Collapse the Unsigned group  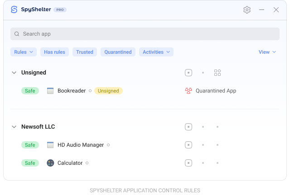tap(14, 73)
